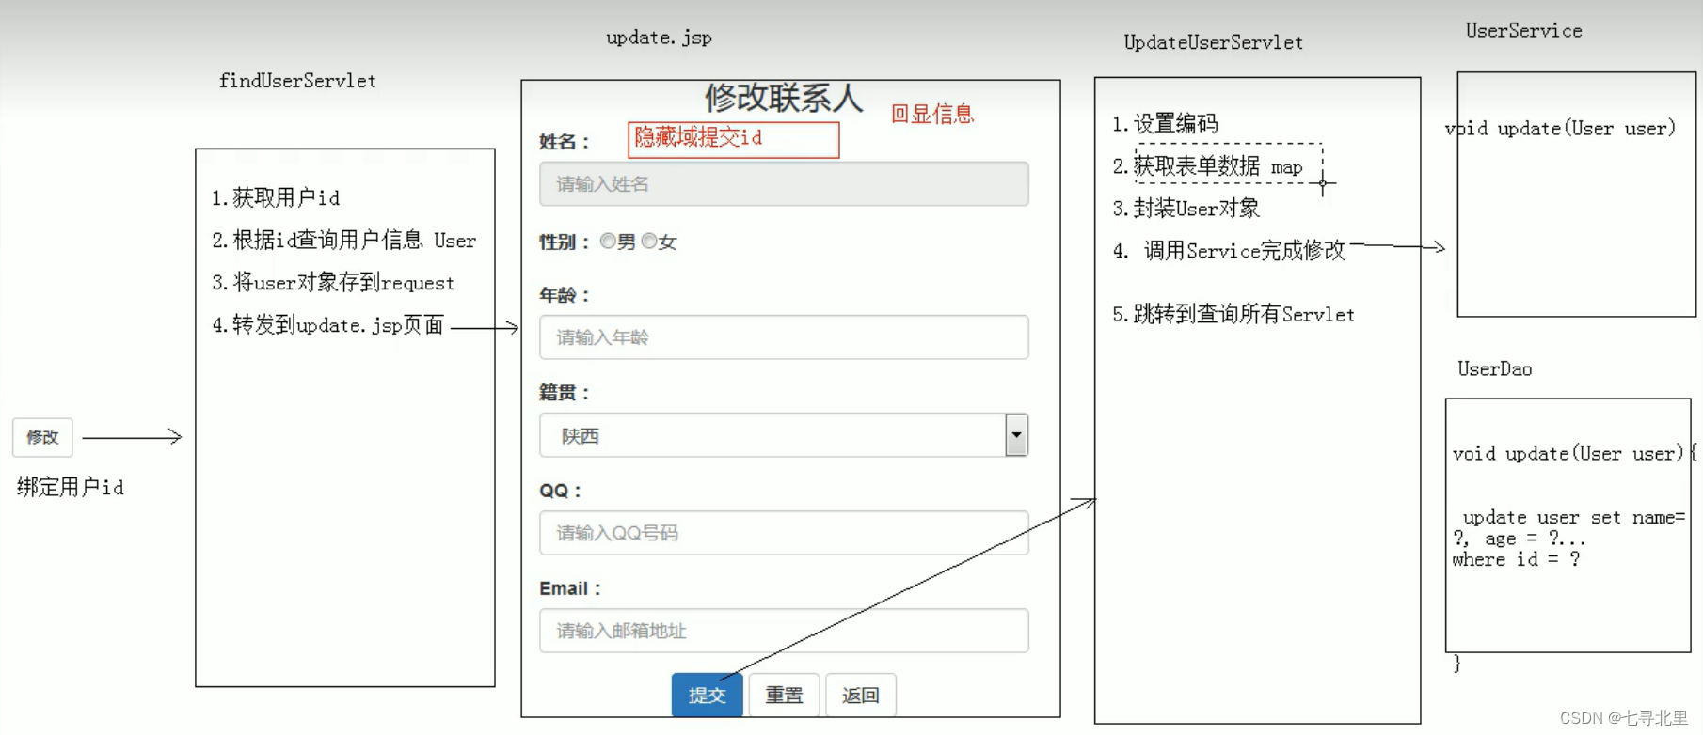Click the 籍贯 select box showing 陕西
Image resolution: width=1703 pixels, height=735 pixels.
pyautogui.click(x=784, y=435)
